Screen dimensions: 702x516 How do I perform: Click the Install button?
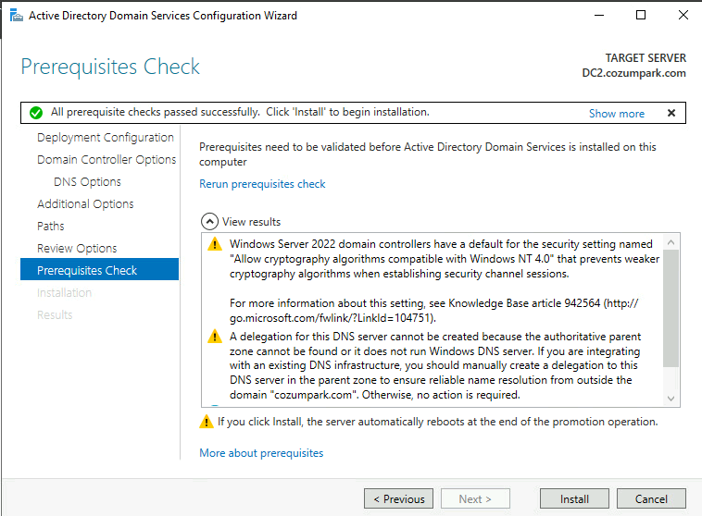574,498
